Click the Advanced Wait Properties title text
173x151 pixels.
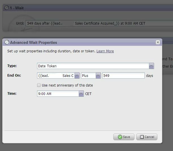[x=33, y=42]
